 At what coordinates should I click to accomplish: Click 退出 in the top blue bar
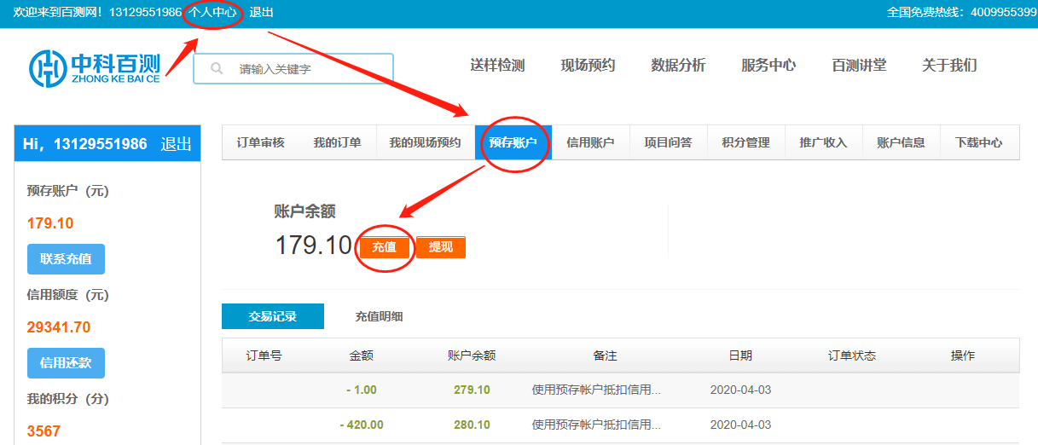point(261,13)
